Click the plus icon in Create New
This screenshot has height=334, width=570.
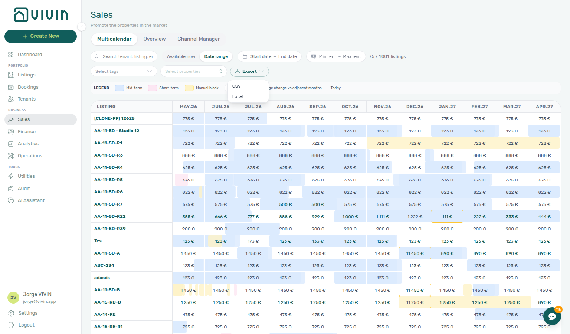25,36
